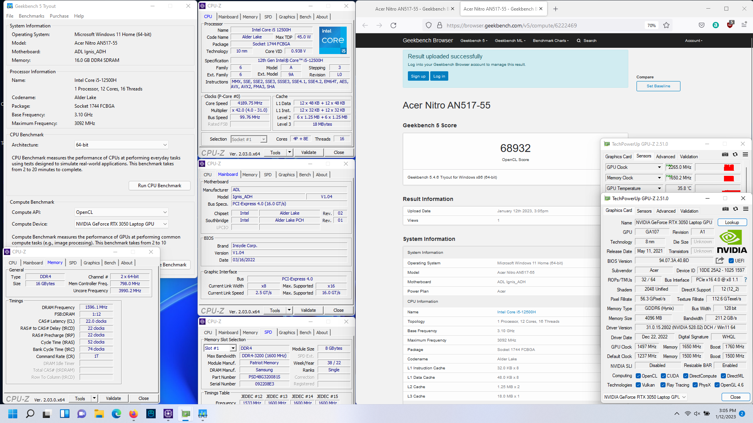Viewport: 753px width, 423px height.
Task: Open Architecture 64-bit dropdown in Geekbench
Action: coord(122,145)
